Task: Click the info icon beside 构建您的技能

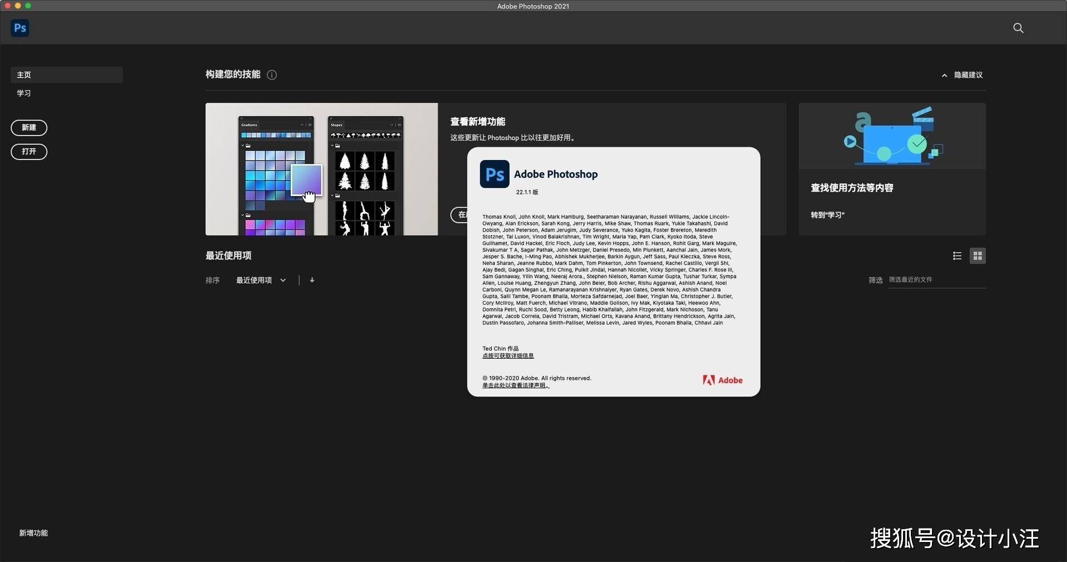Action: tap(272, 75)
